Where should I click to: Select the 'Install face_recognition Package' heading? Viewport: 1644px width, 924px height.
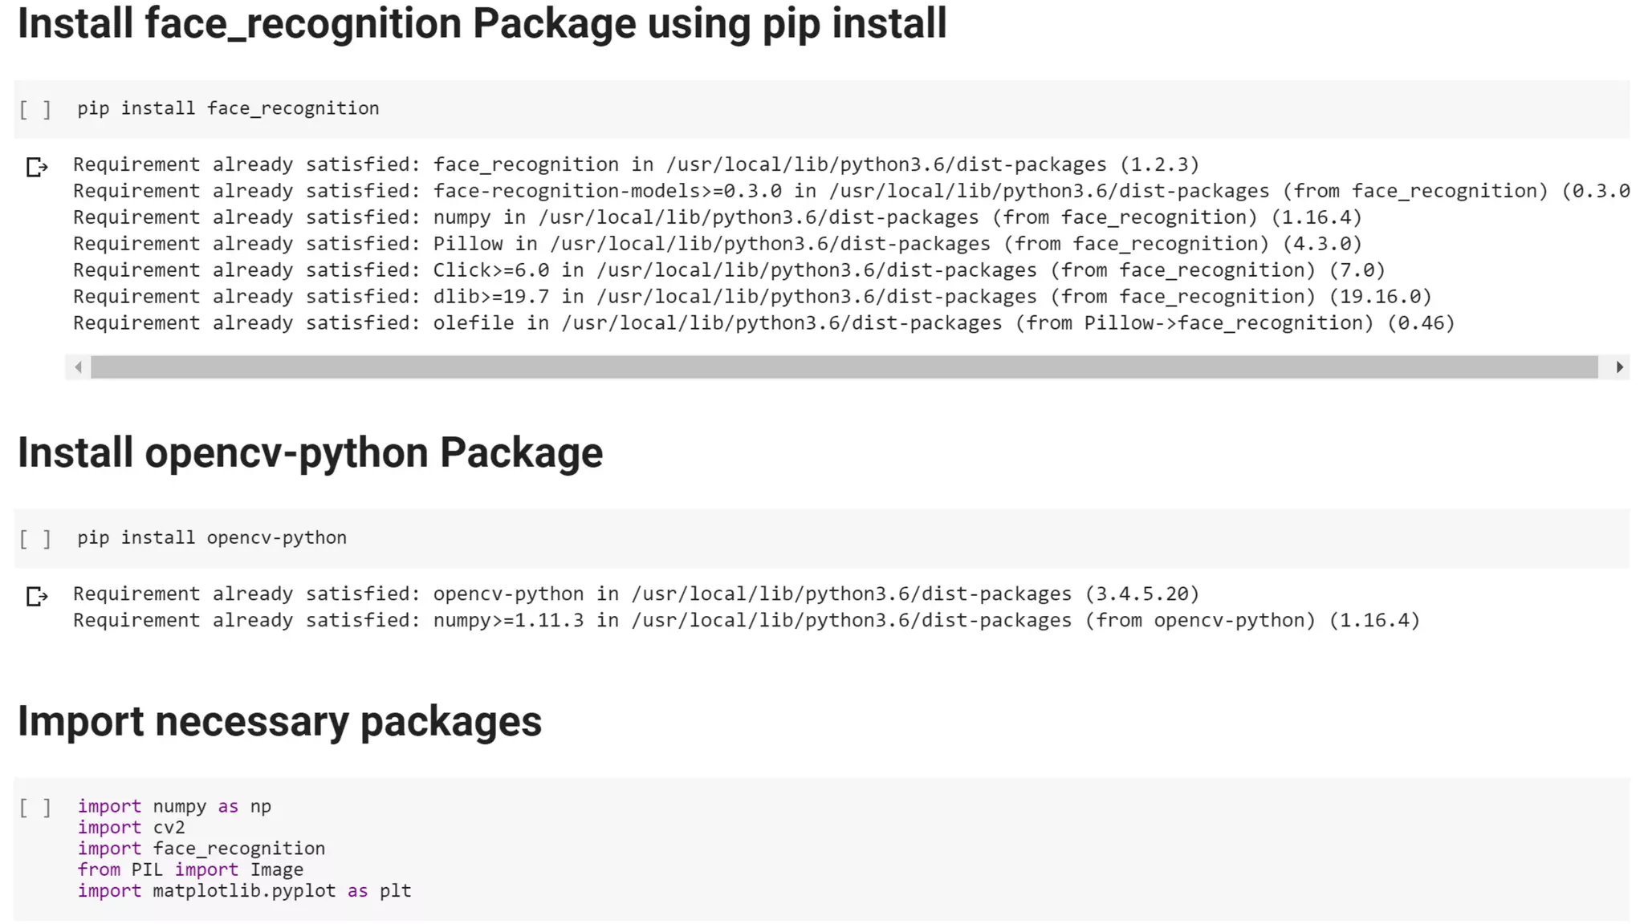[482, 23]
